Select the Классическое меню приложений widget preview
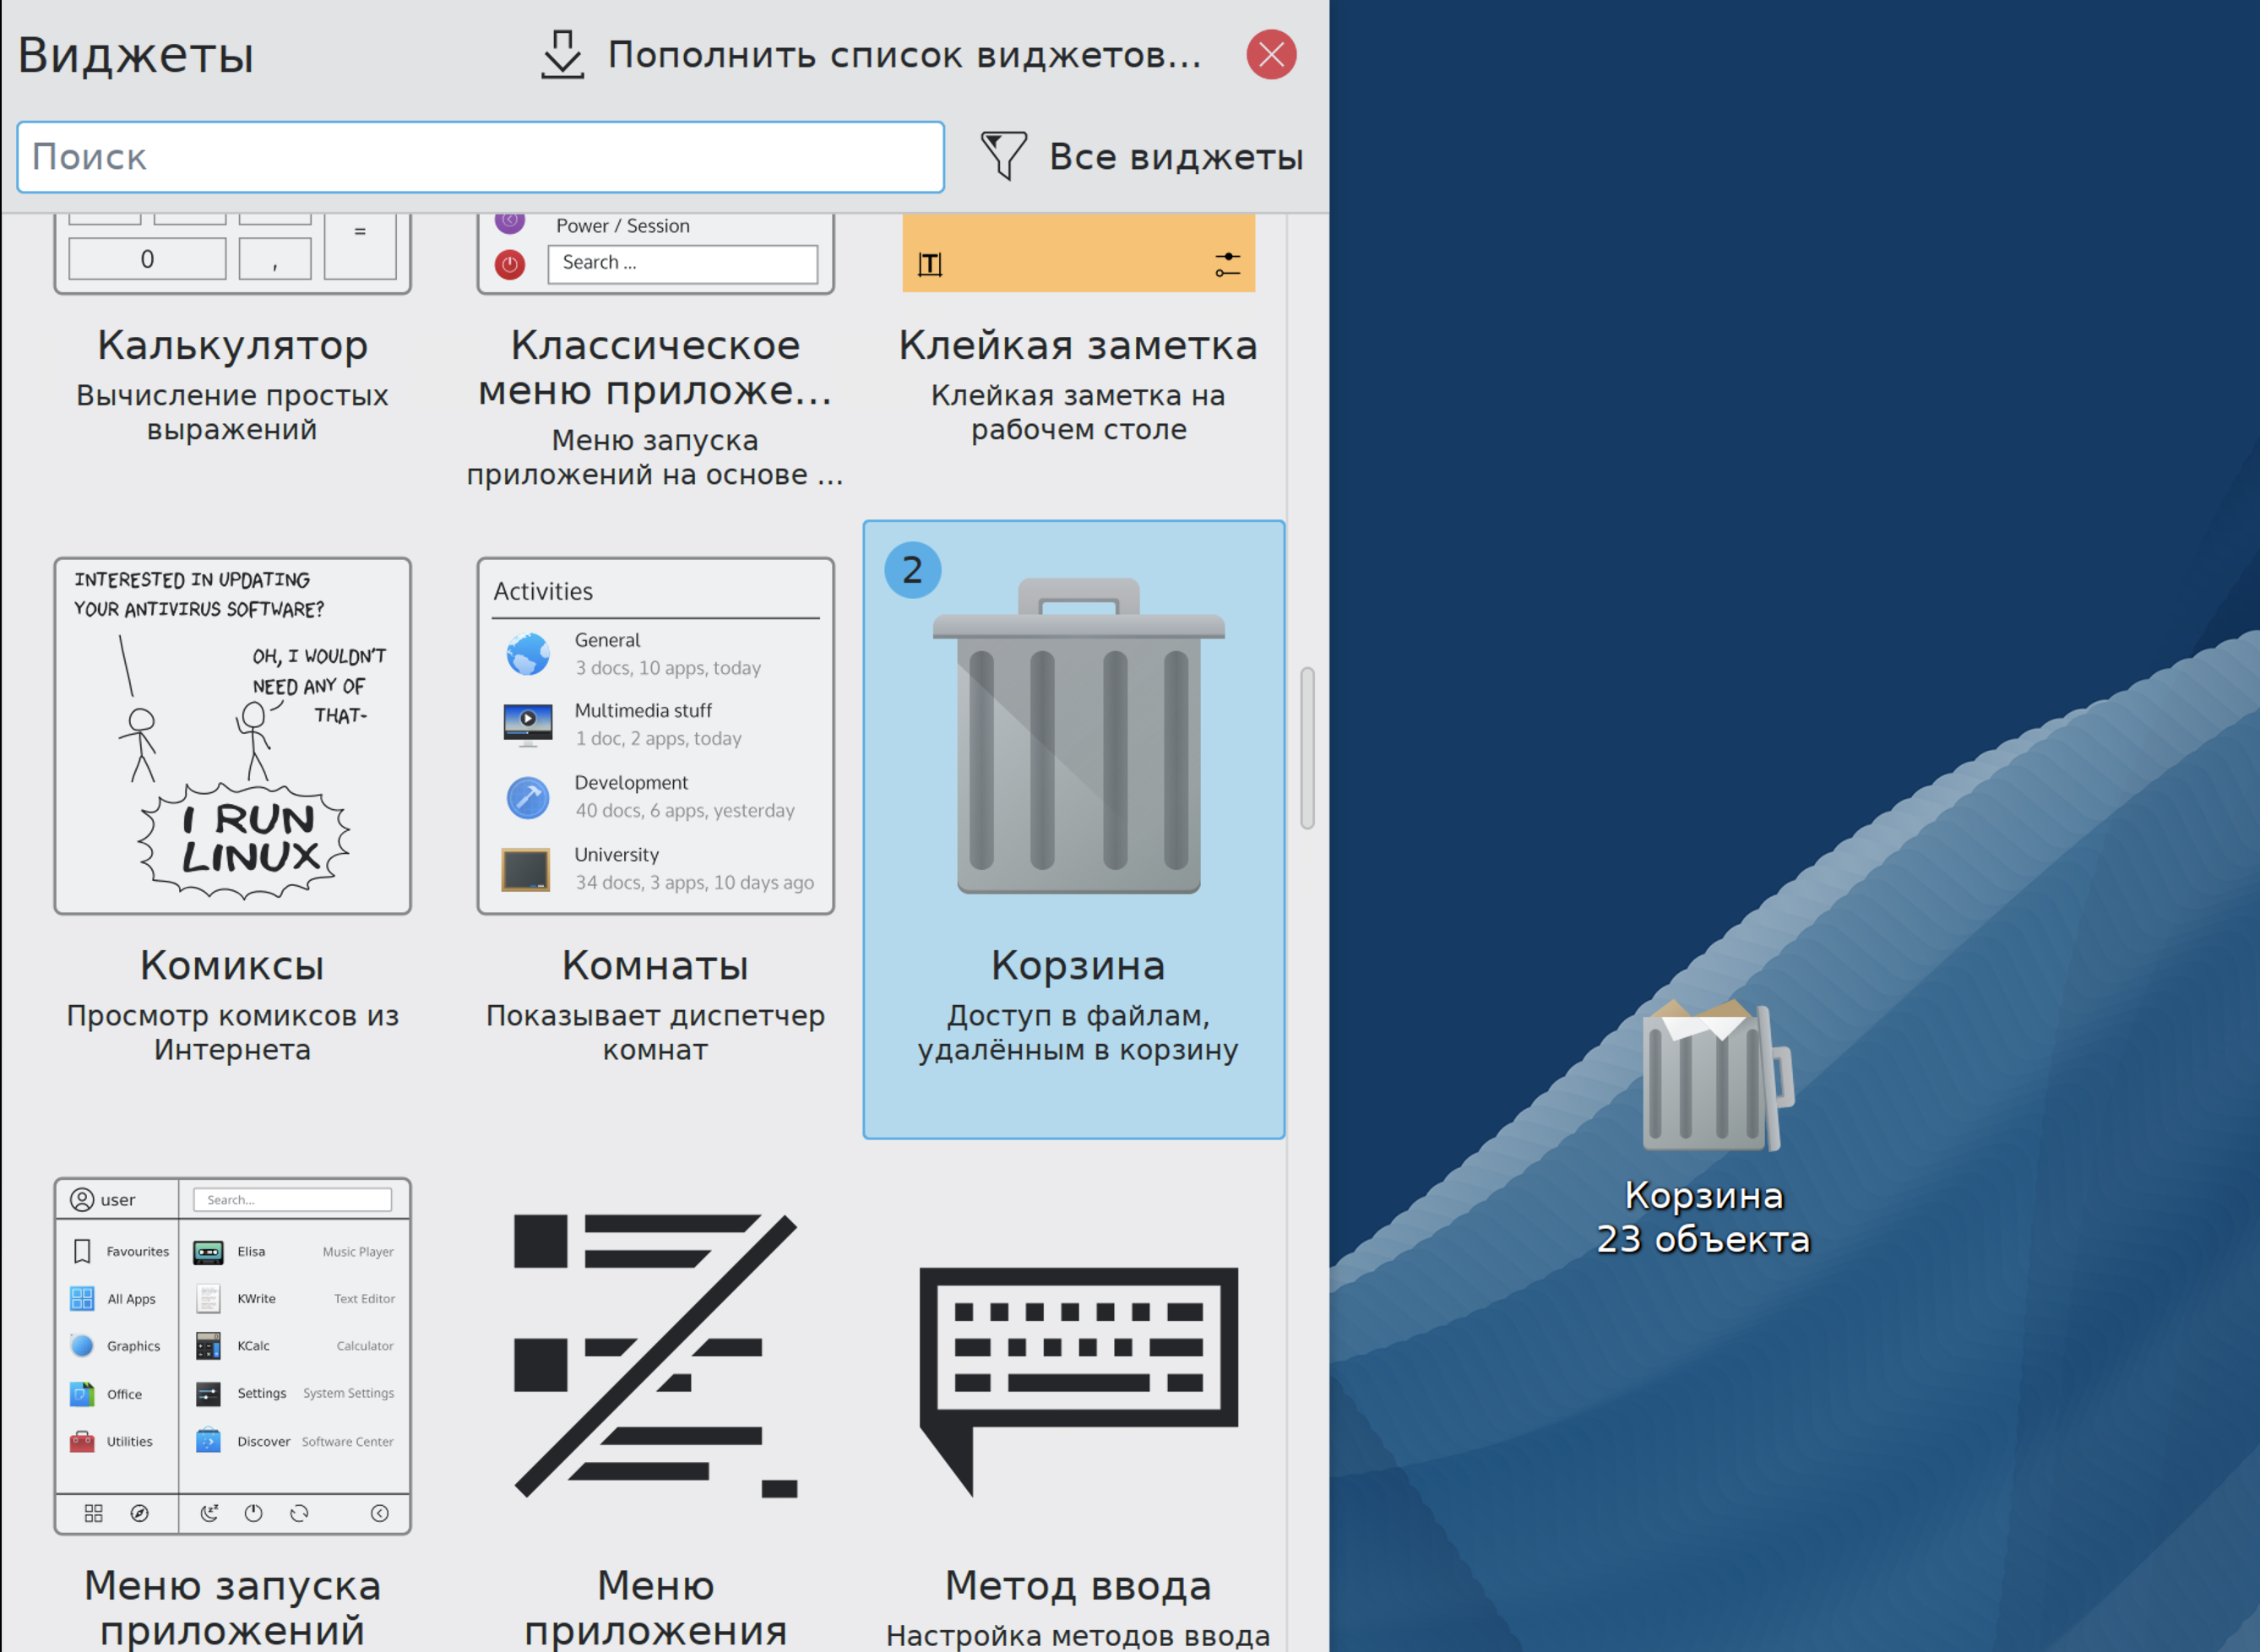 tap(656, 254)
